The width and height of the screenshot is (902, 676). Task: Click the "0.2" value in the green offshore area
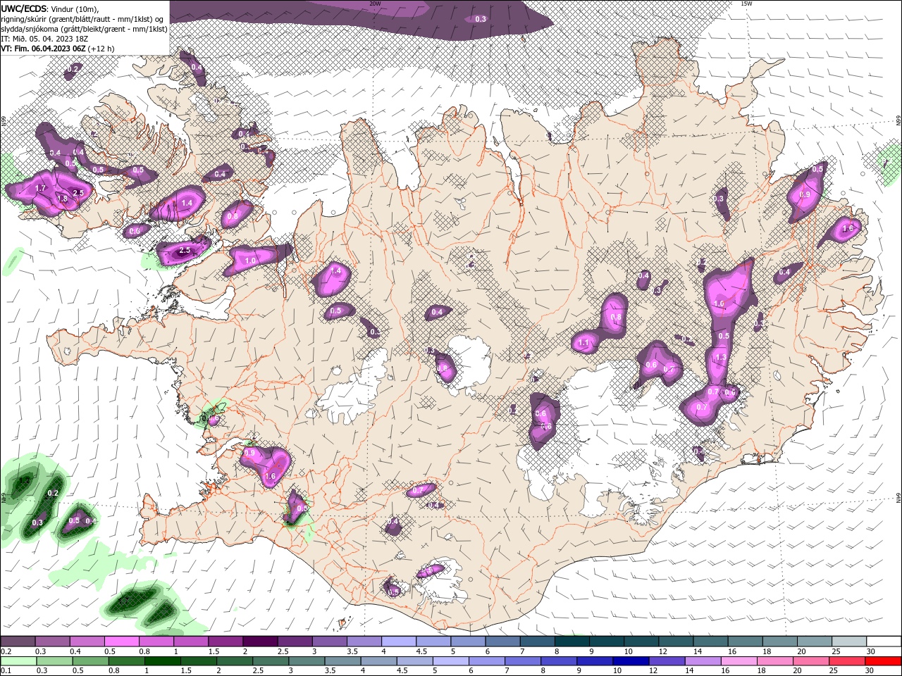tap(53, 494)
